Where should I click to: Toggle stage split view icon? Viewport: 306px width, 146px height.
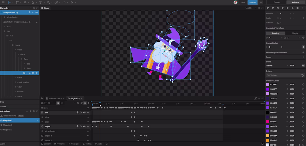pyautogui.click(x=259, y=8)
